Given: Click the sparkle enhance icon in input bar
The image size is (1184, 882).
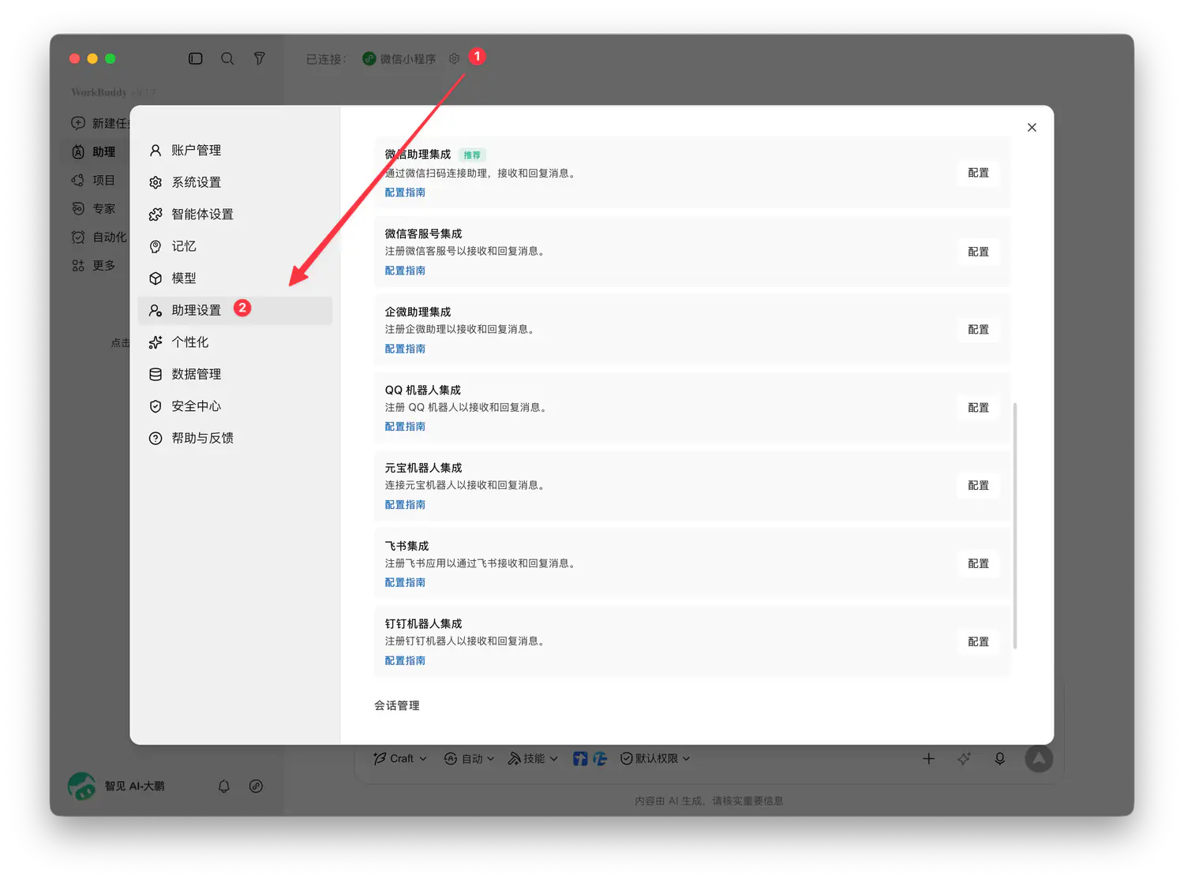Looking at the screenshot, I should point(964,758).
